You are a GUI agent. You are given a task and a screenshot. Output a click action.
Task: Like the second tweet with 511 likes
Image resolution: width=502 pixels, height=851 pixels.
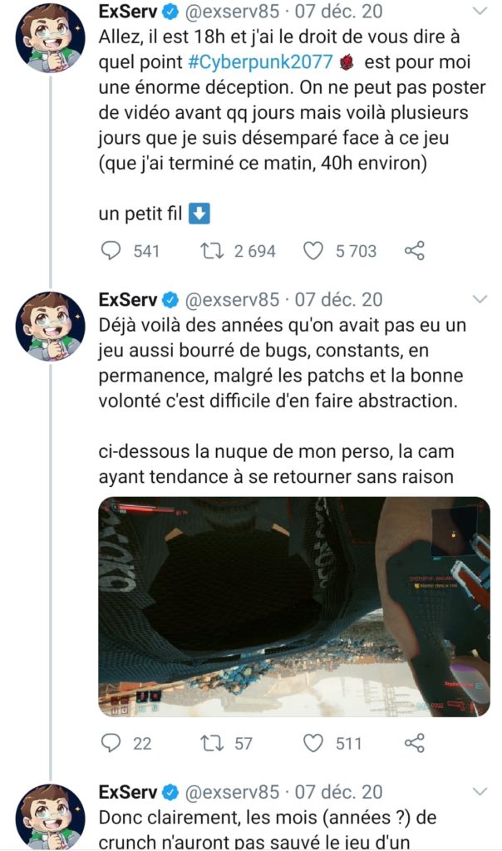point(313,743)
